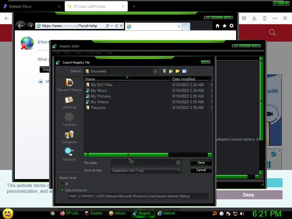Click Internet Explorer's back arrow
Image resolution: width=292 pixels, height=219 pixels.
click(20, 26)
